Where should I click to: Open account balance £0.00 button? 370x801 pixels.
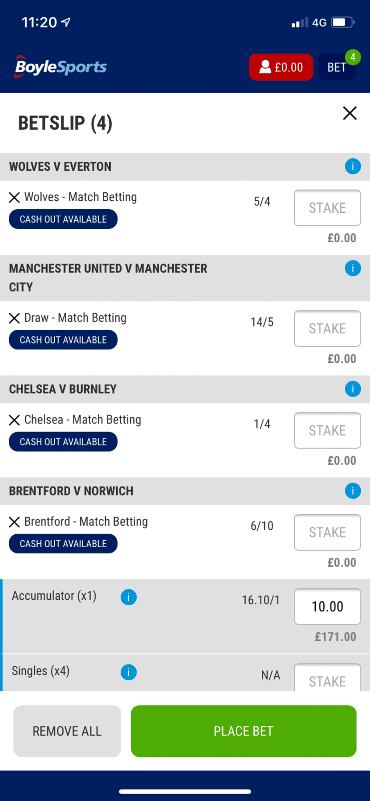(281, 67)
